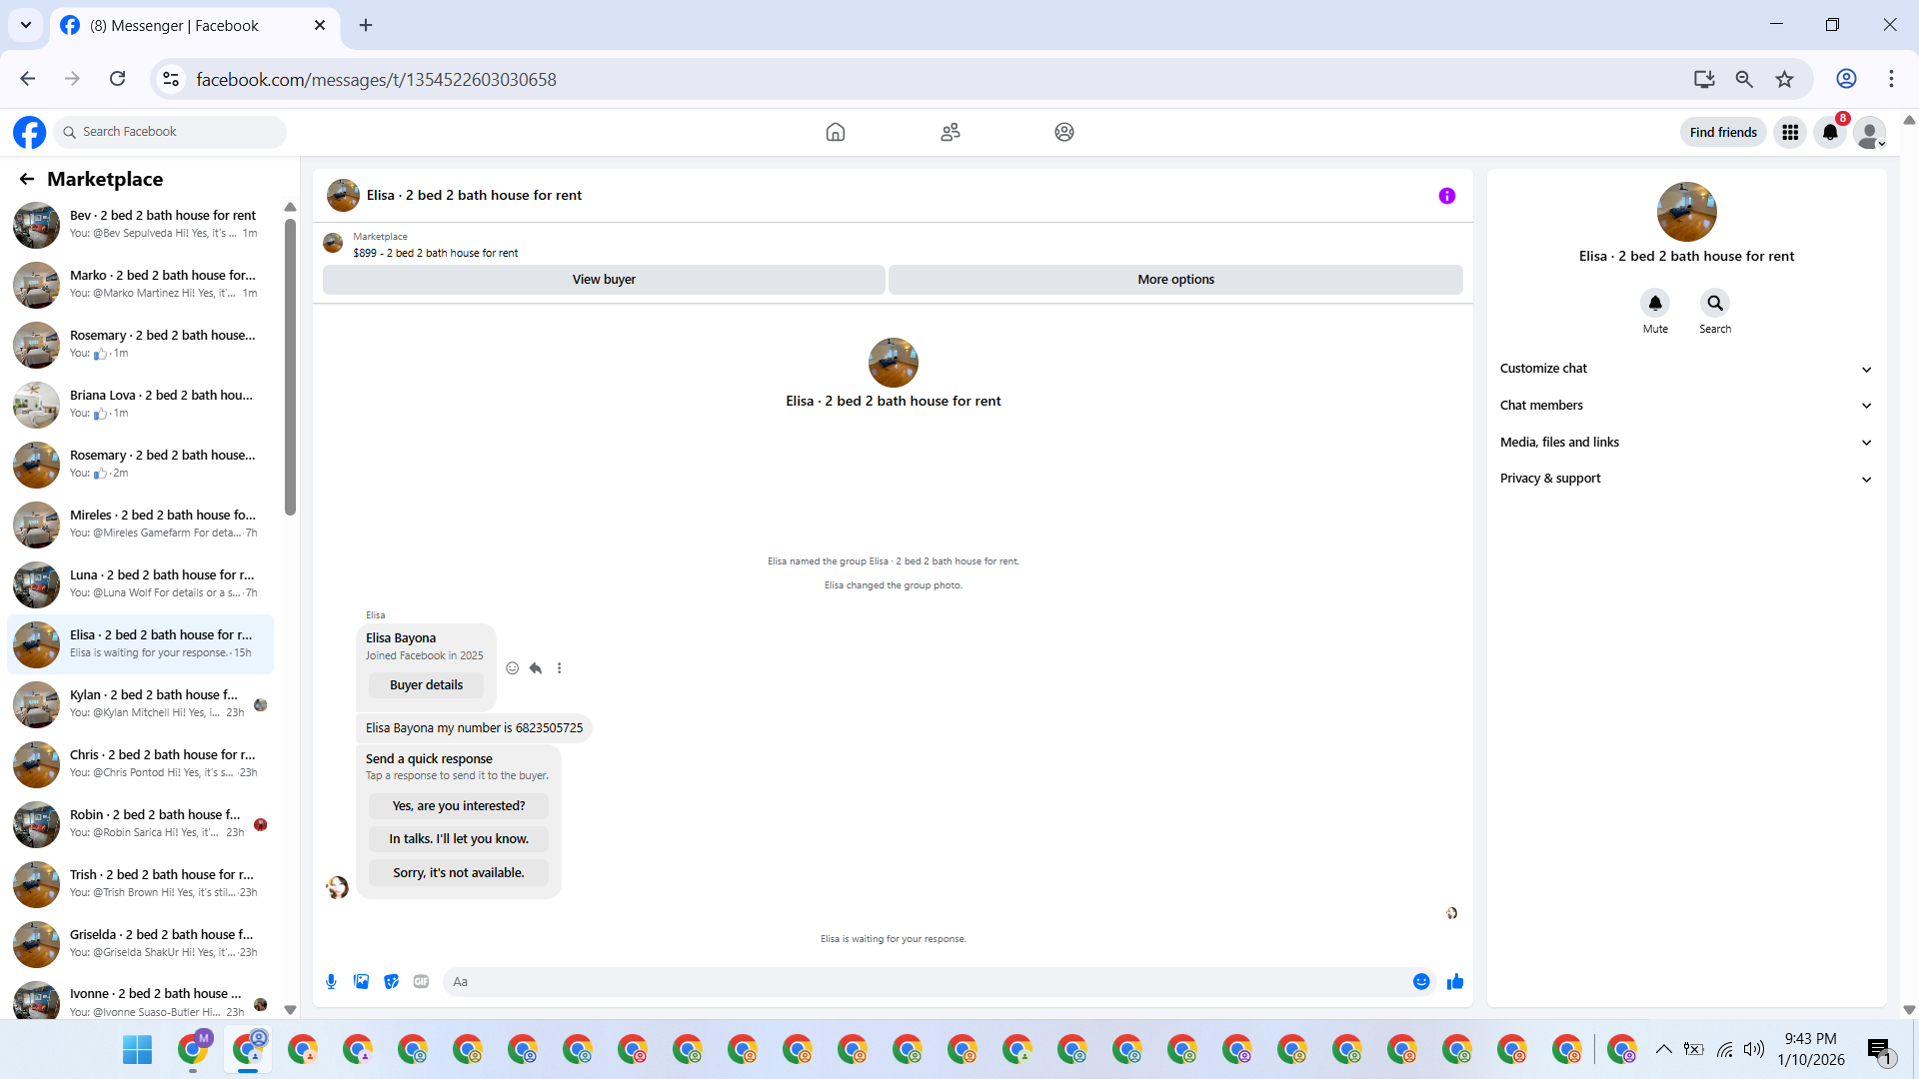
Task: Click the voice clip microphone icon
Action: point(331,982)
